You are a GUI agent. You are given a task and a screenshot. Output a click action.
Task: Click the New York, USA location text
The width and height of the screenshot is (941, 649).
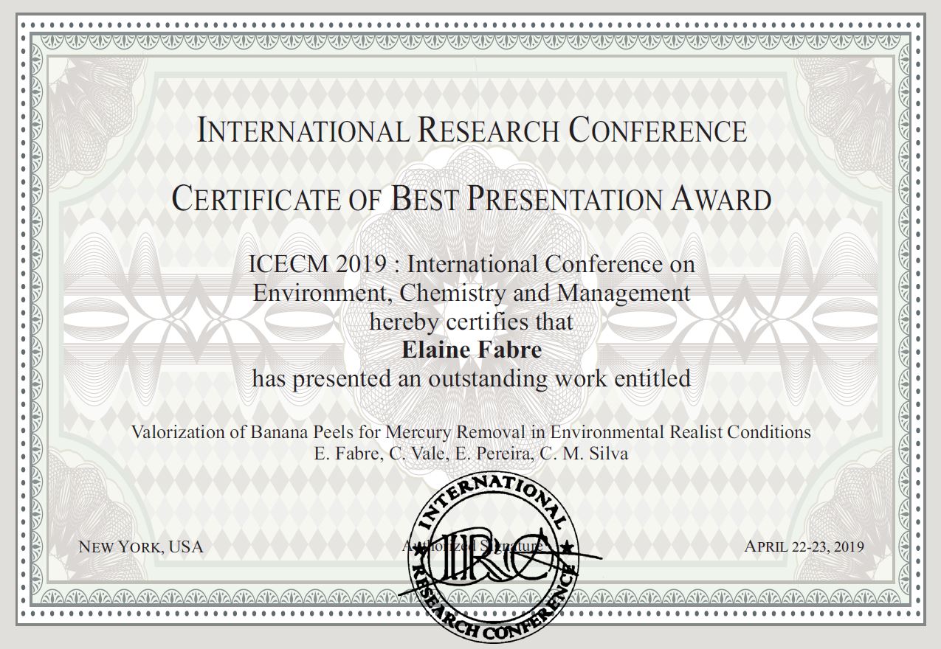pyautogui.click(x=140, y=547)
